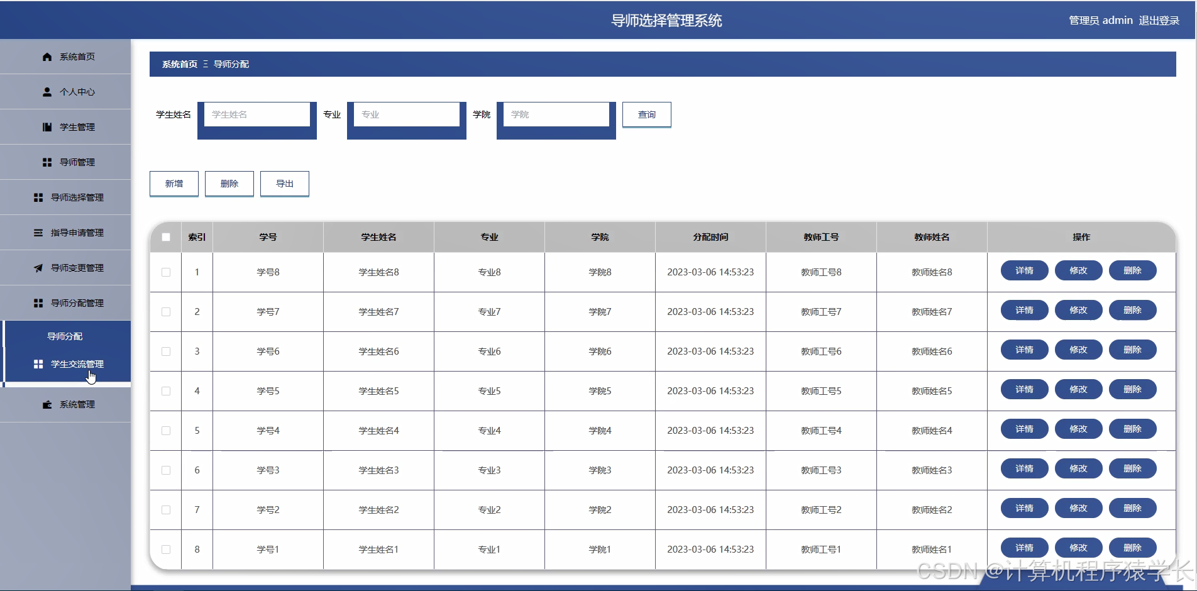This screenshot has height=591, width=1197.
Task: Expand the 导师管理 sidebar menu label
Action: click(x=77, y=162)
